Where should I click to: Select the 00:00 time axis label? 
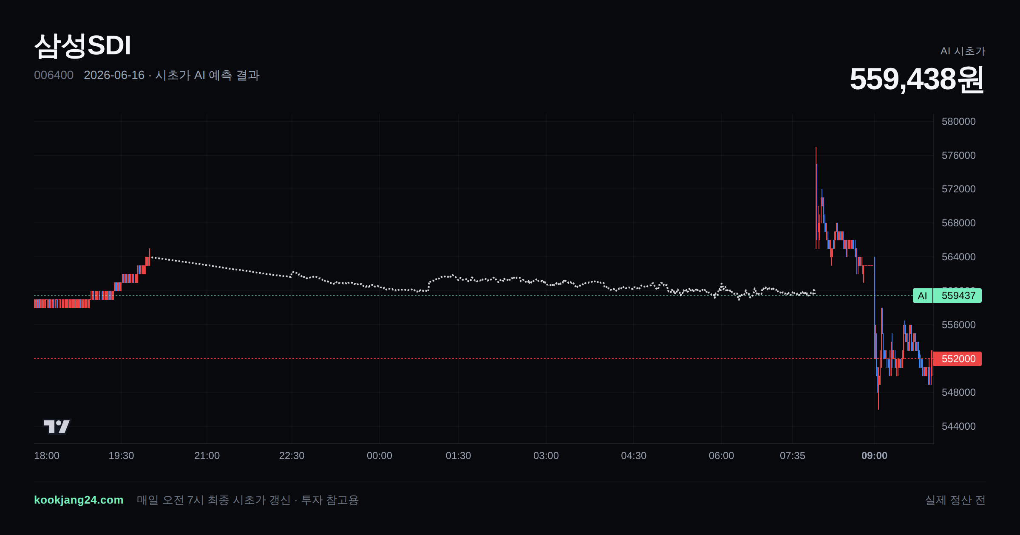(x=380, y=456)
